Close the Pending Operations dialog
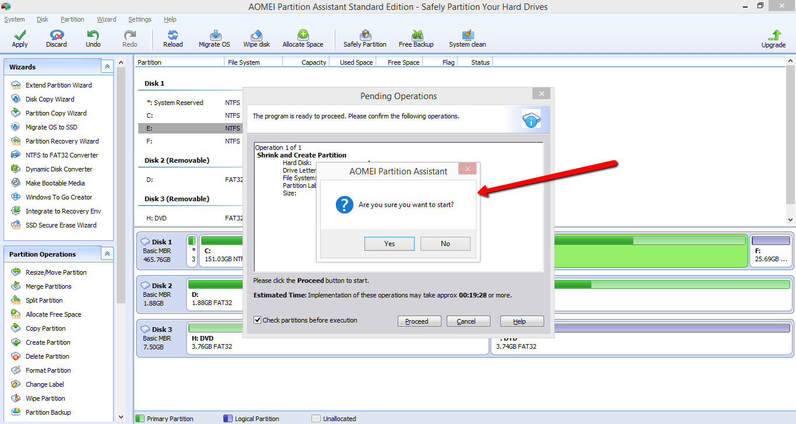The height and width of the screenshot is (424, 796). click(x=541, y=94)
